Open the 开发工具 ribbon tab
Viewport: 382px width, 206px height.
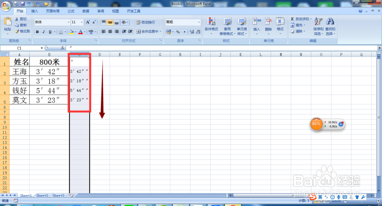tap(133, 11)
